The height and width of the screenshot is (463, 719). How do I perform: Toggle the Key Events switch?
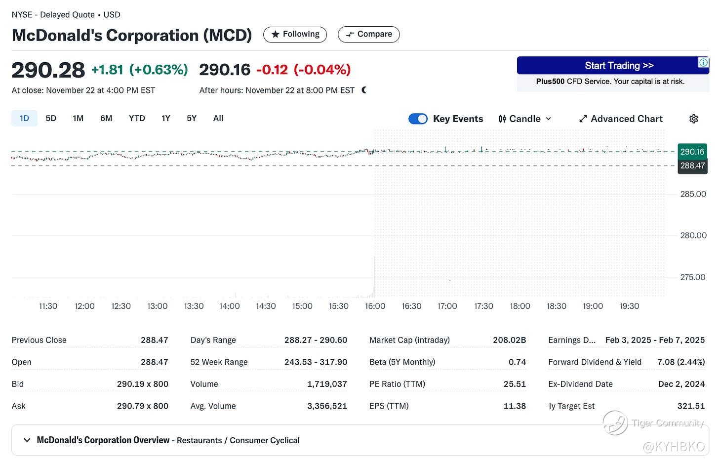[x=418, y=119]
